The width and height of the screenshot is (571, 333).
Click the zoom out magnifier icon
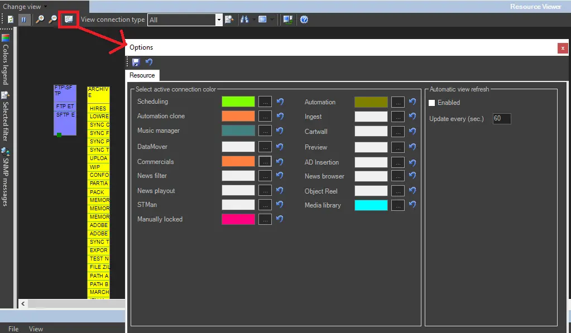pos(53,20)
